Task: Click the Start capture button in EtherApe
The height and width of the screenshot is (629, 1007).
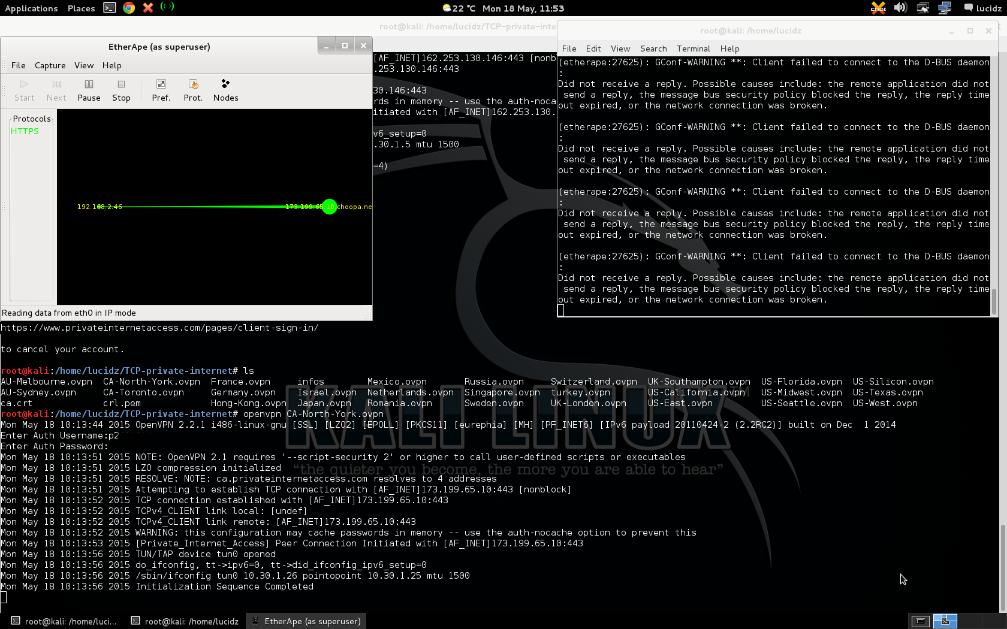Action: click(x=25, y=90)
